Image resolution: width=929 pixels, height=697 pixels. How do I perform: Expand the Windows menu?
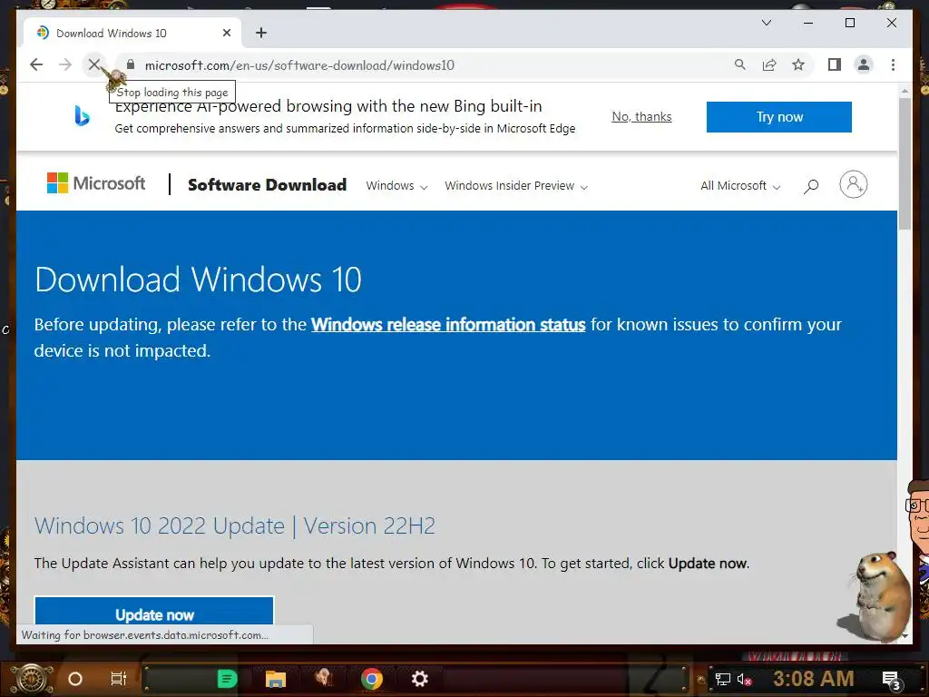396,185
